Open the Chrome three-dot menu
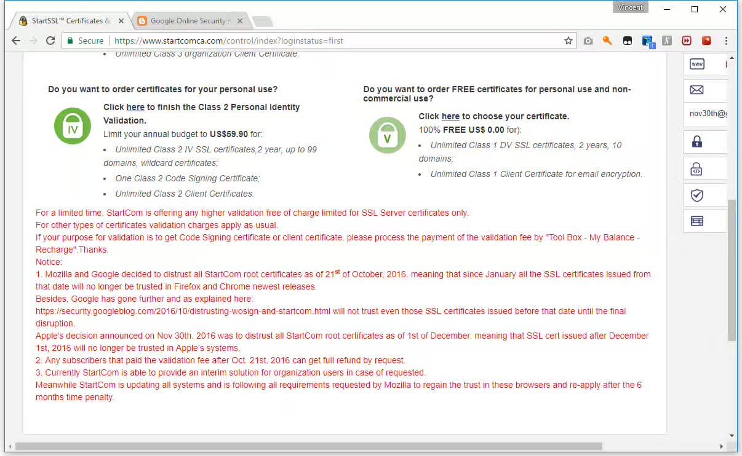This screenshot has height=456, width=742. pyautogui.click(x=726, y=41)
